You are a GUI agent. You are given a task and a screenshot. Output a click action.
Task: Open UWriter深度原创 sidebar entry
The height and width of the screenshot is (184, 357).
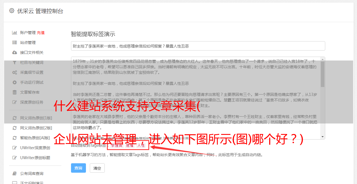[x=35, y=148]
